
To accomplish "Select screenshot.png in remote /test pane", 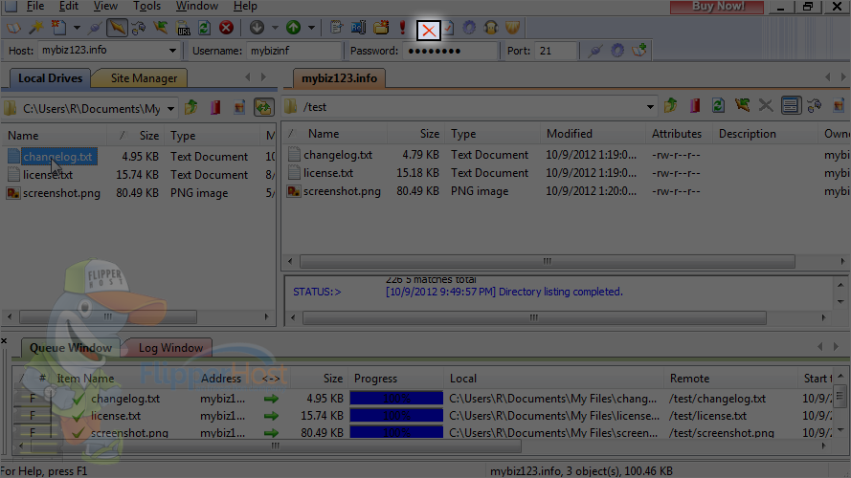I will [x=342, y=191].
